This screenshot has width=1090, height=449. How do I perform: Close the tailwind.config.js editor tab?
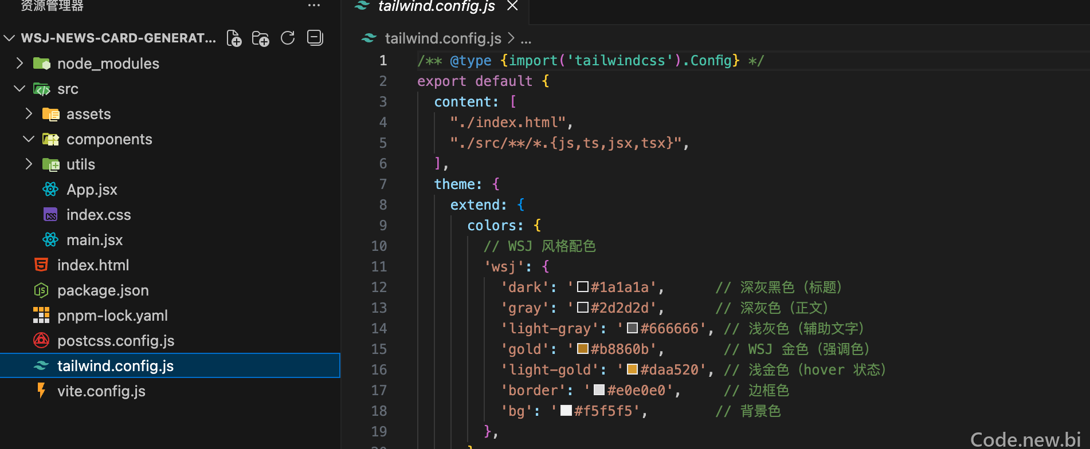pos(512,6)
